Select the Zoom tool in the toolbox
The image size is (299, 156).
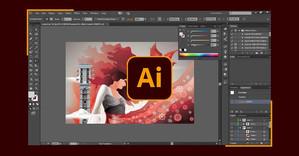[36, 88]
